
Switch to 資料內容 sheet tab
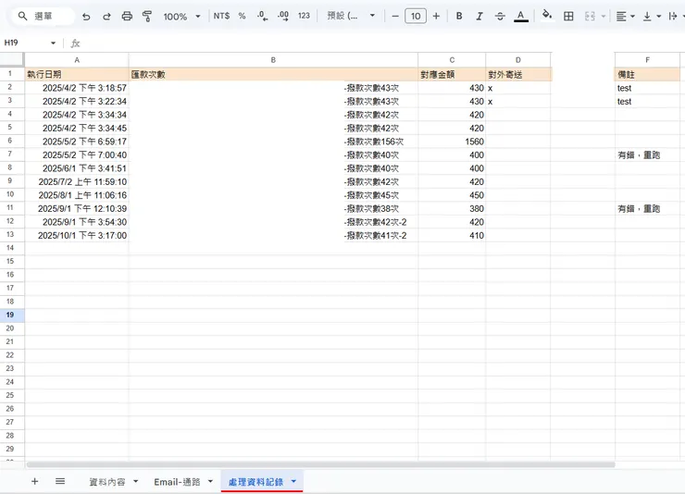[107, 482]
